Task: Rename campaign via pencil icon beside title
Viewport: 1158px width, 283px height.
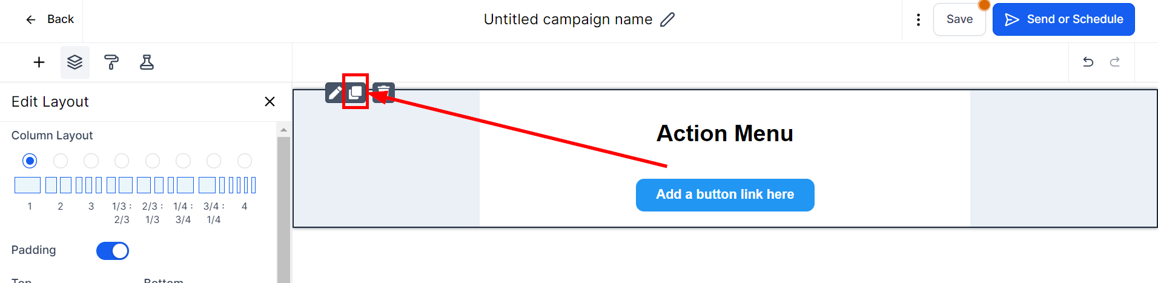Action: [x=667, y=19]
